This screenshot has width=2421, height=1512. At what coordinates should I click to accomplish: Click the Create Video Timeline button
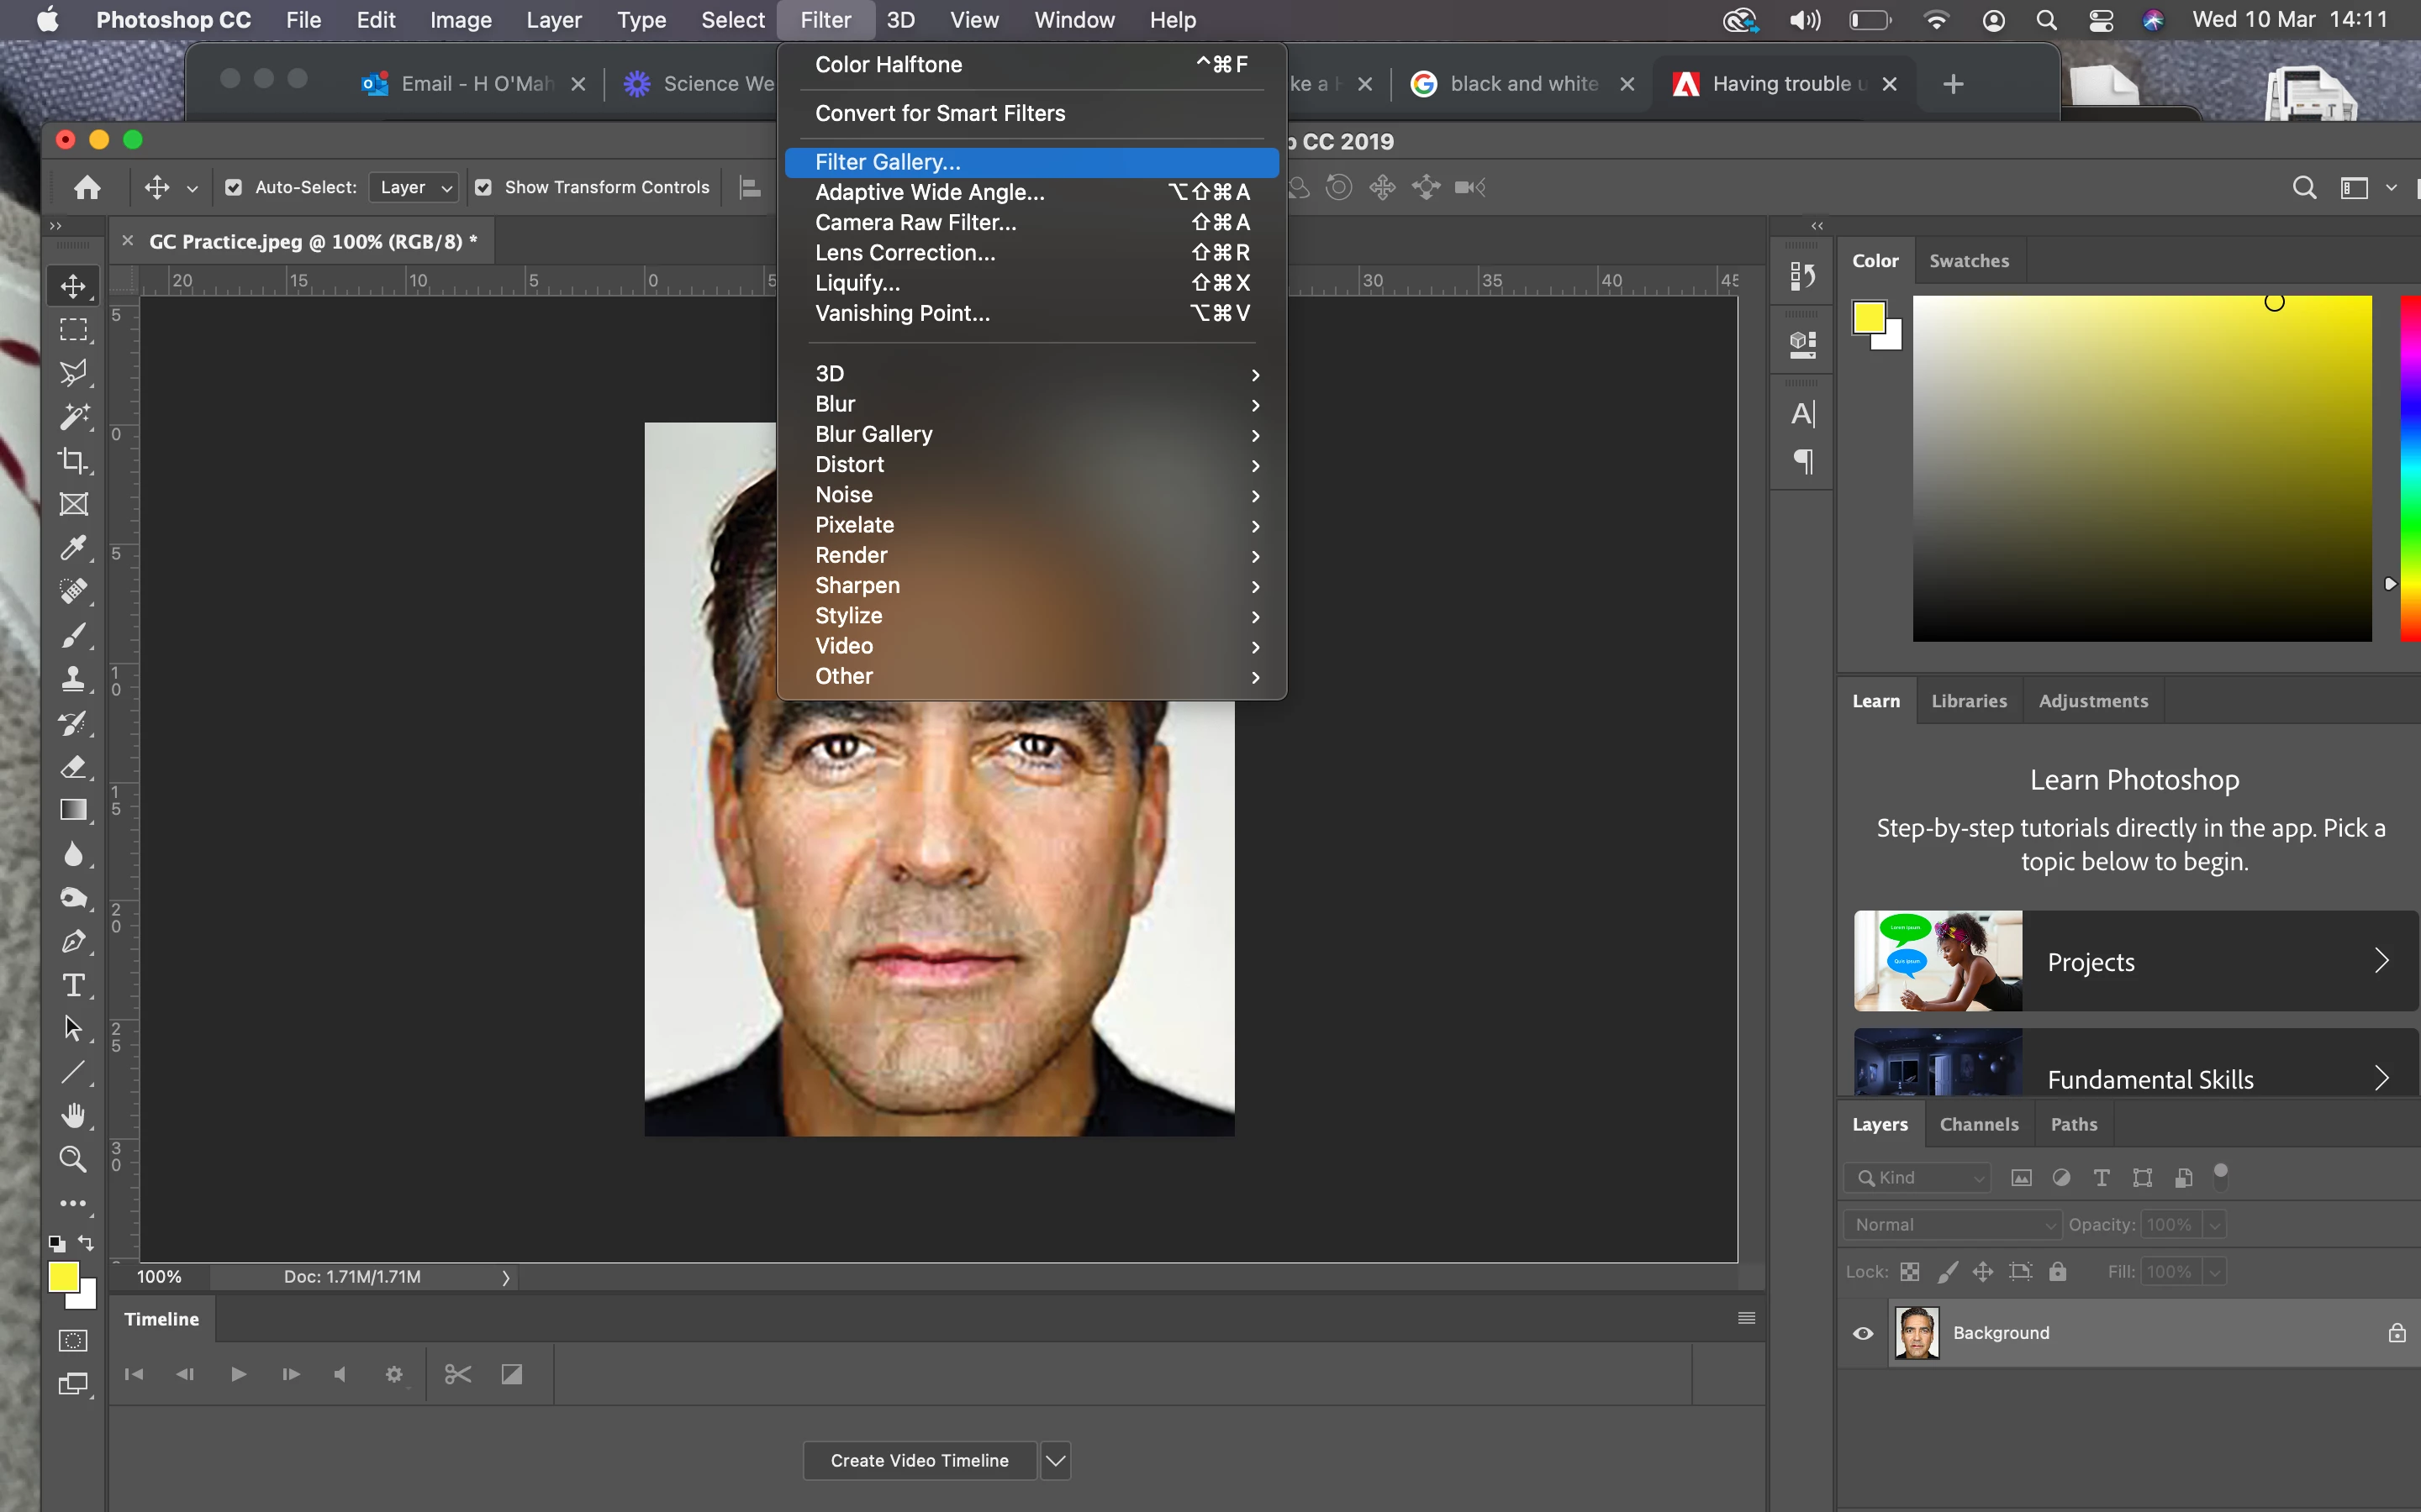point(918,1460)
